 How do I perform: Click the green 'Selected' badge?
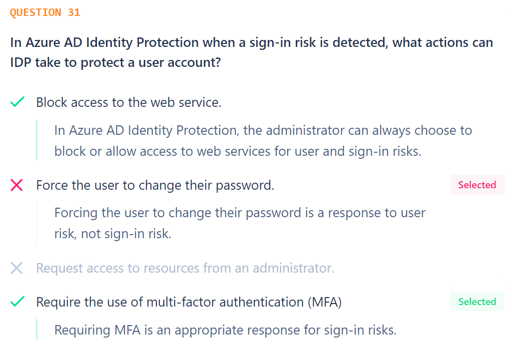pos(477,302)
